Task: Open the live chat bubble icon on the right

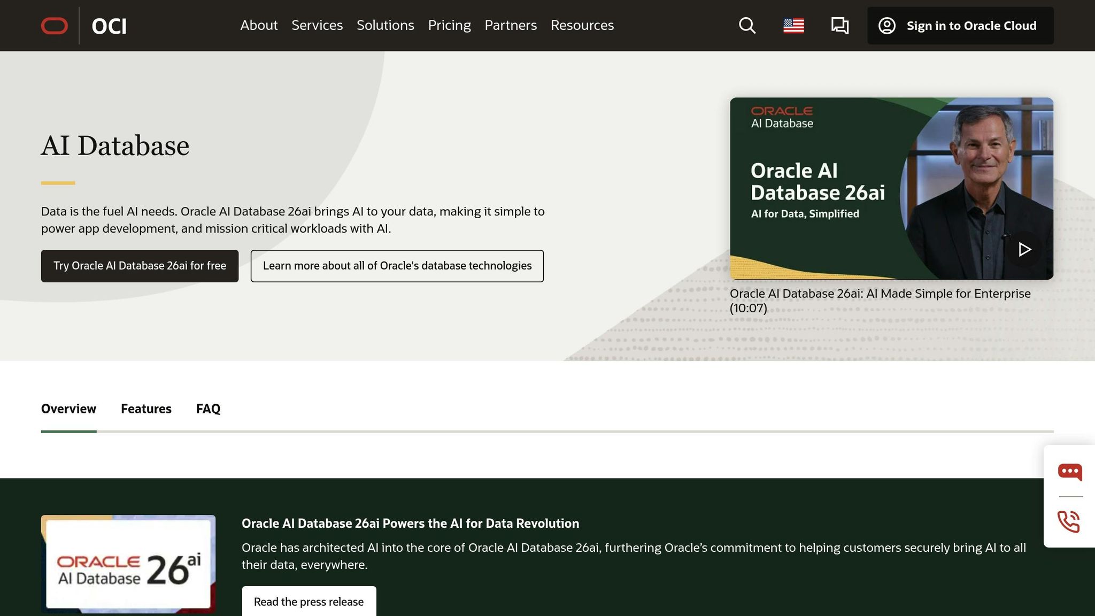Action: pos(1069,472)
